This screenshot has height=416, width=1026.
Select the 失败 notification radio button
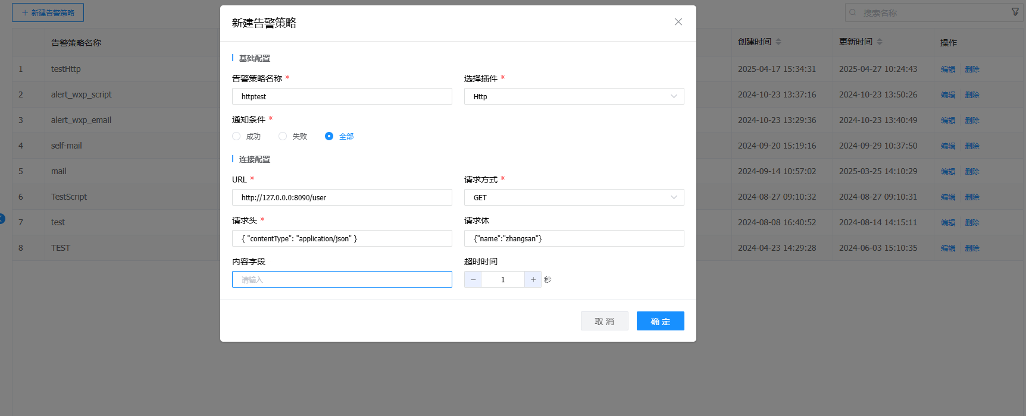tap(283, 136)
